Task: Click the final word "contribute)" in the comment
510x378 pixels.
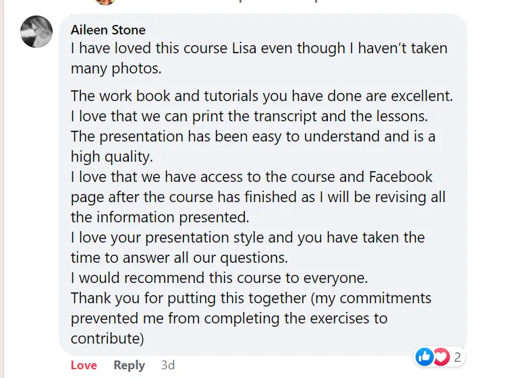Action: coord(108,338)
